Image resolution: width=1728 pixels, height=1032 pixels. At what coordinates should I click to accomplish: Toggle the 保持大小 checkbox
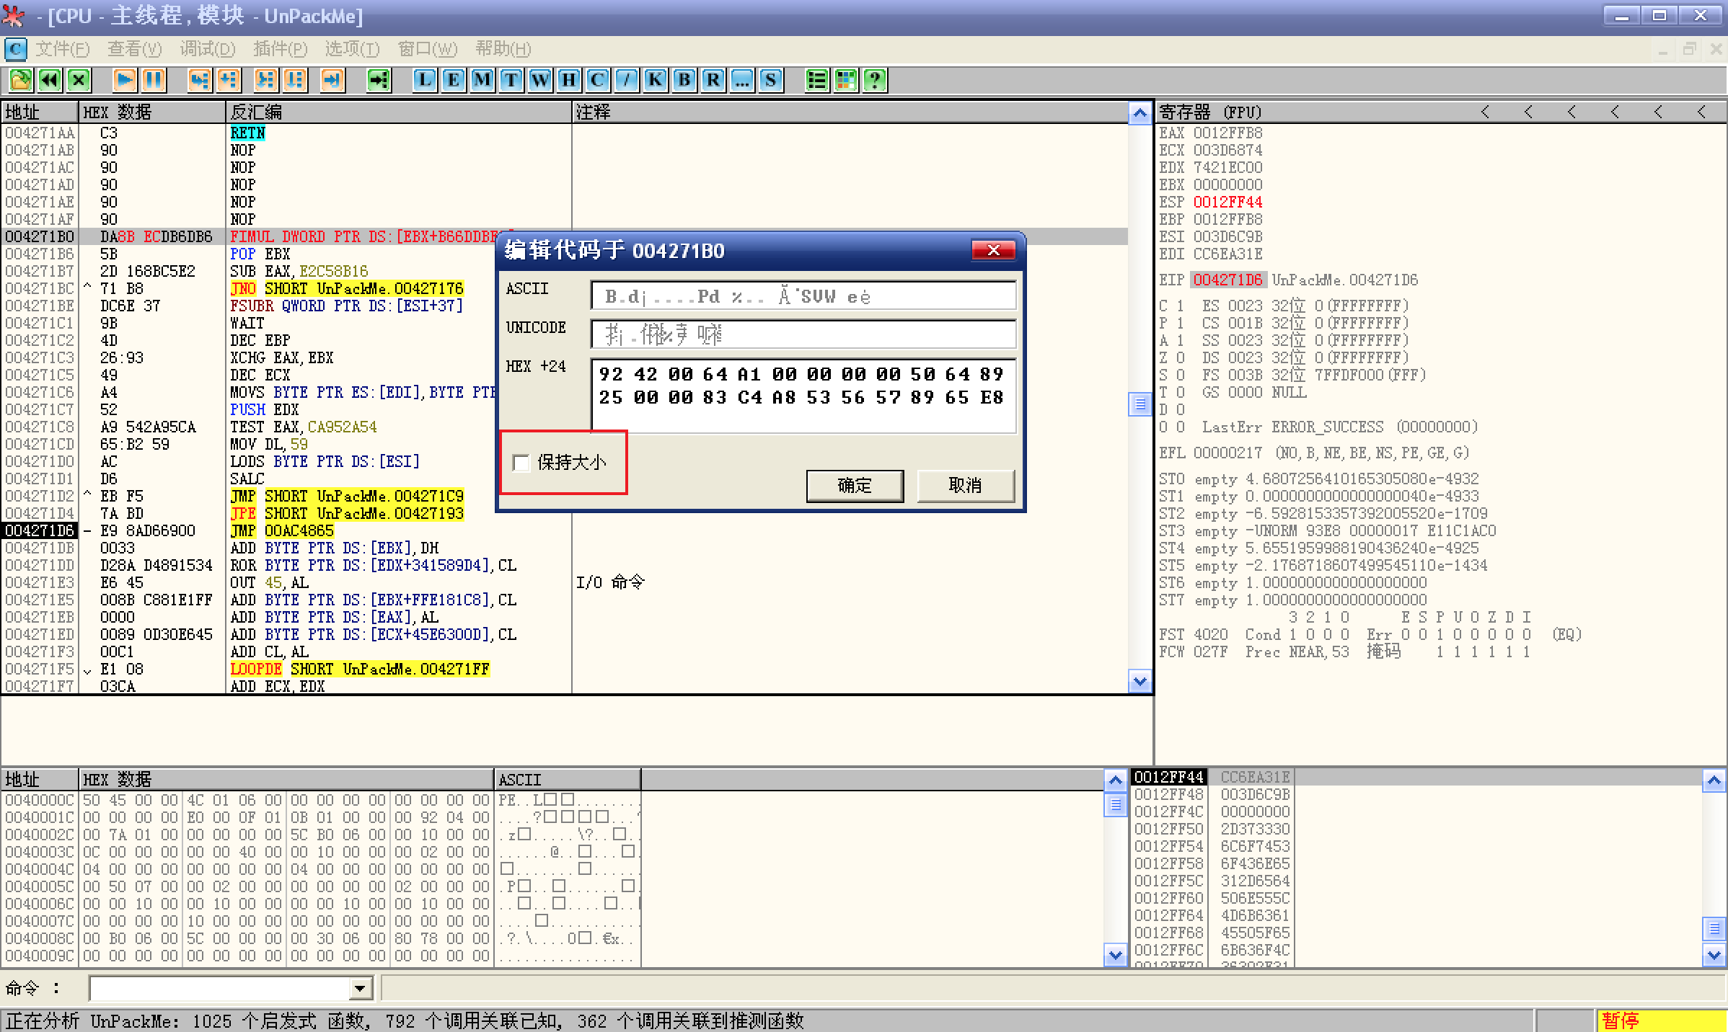(x=521, y=462)
